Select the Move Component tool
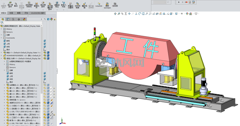The width and height of the screenshot is (240, 126). [x=43, y=5]
